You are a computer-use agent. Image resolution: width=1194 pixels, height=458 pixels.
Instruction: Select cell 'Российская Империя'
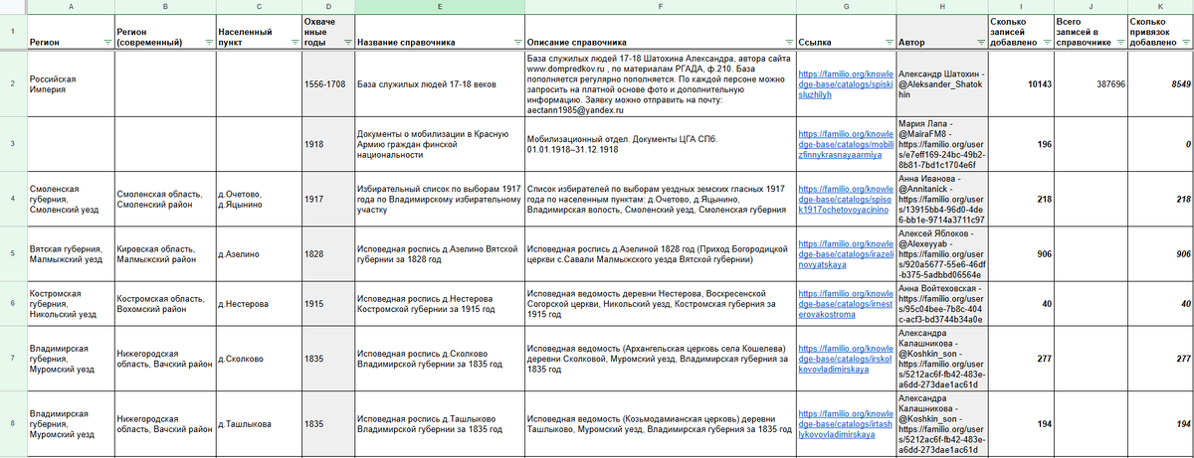tap(69, 83)
